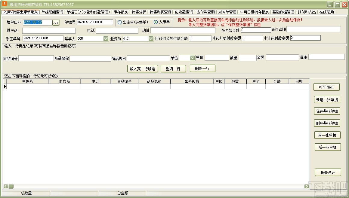This screenshot has width=349, height=198.
Task: Expand the 单位 dropdown in item entry row
Action: pyautogui.click(x=192, y=58)
